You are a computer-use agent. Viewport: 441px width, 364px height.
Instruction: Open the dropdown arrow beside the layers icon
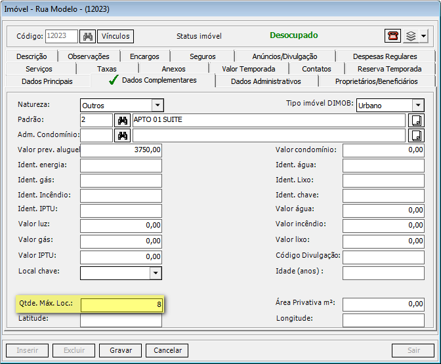pyautogui.click(x=423, y=36)
